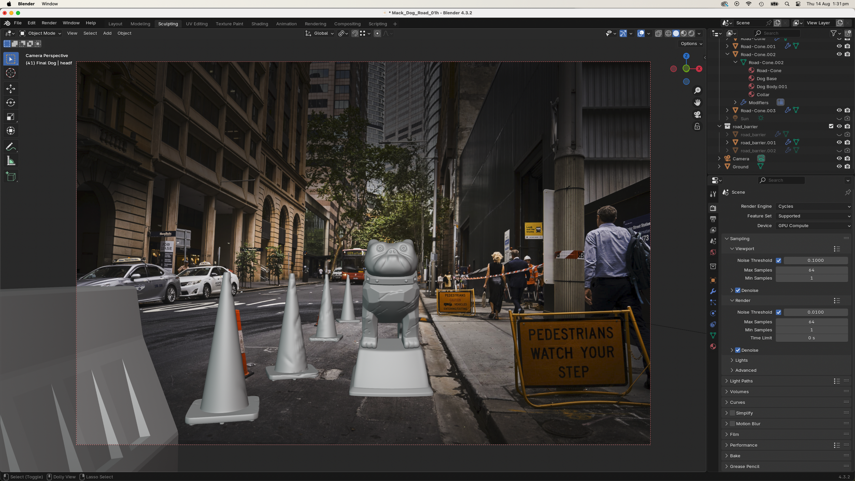Switch to the Shading workspace tab
855x481 pixels.
(x=260, y=24)
